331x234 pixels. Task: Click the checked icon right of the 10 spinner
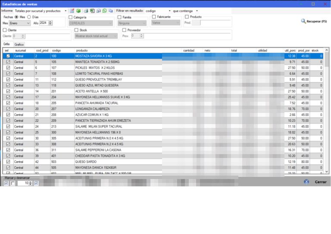(x=36, y=183)
